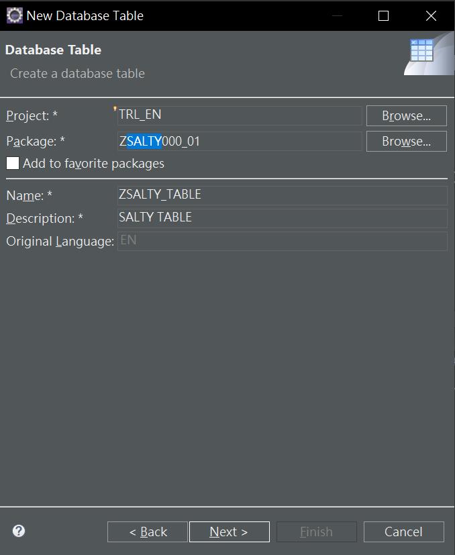Maximize the New Database Table window
This screenshot has height=555, width=455.
[x=383, y=15]
